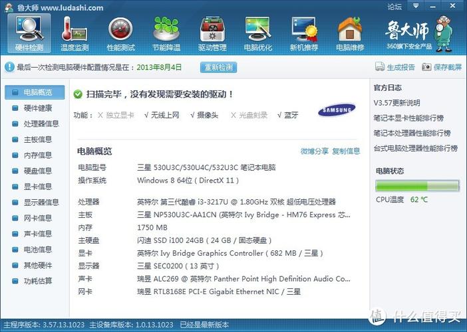Viewport: 467px width, 332px height.
Task: Click 主设备库版本 1.0.13.1023 in status bar
Action: click(131, 325)
